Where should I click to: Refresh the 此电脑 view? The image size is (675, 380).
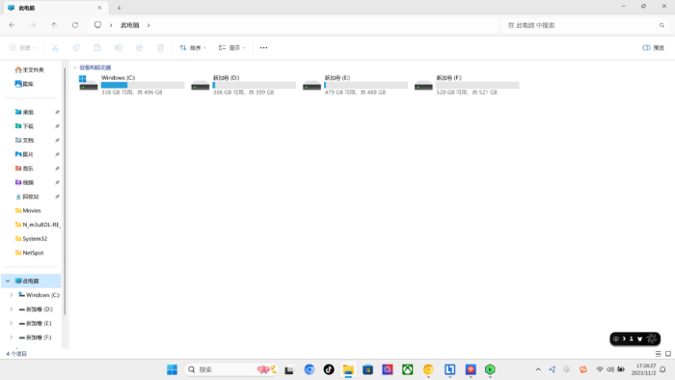(x=75, y=25)
